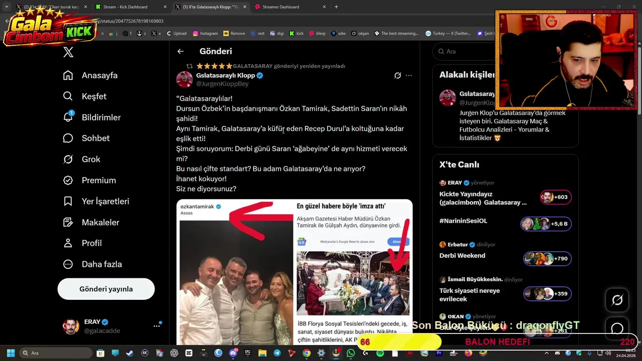
Task: Open The best streaming bookmark
Action: [x=396, y=34]
